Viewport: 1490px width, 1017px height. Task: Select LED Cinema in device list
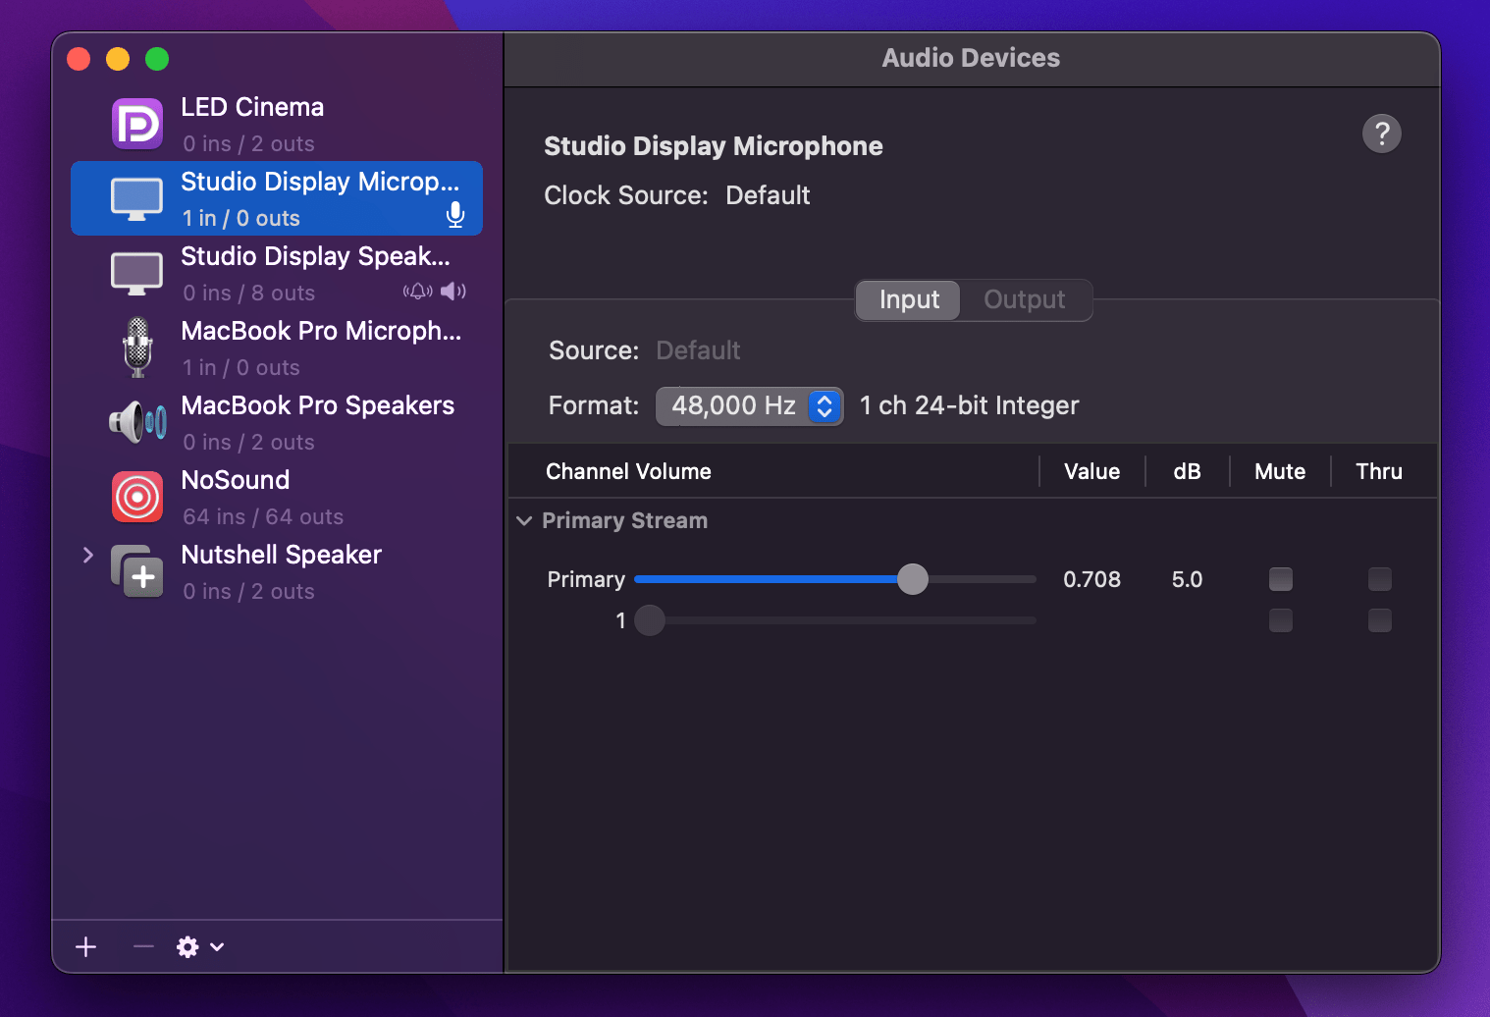(x=277, y=124)
